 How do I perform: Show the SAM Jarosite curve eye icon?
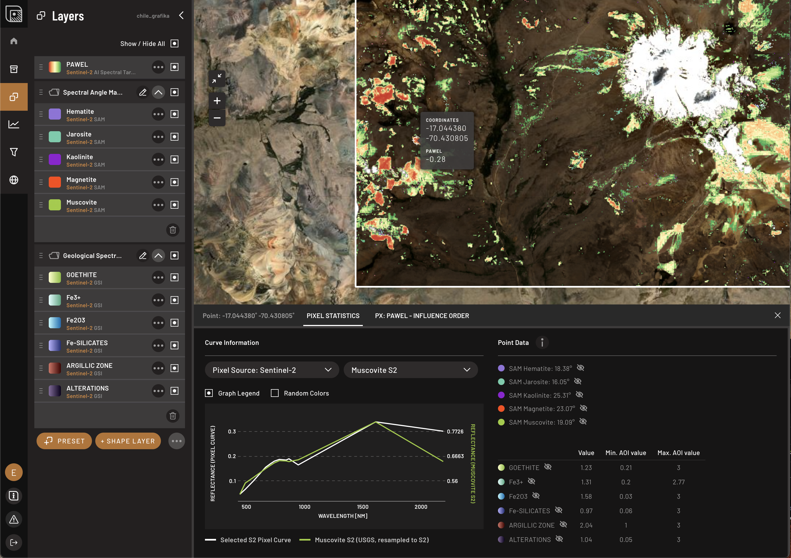click(x=578, y=381)
